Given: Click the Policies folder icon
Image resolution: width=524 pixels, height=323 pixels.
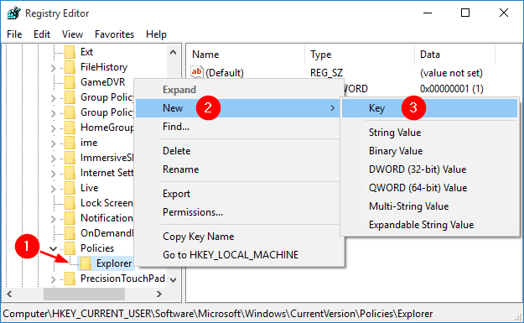Looking at the screenshot, I should click(70, 248).
